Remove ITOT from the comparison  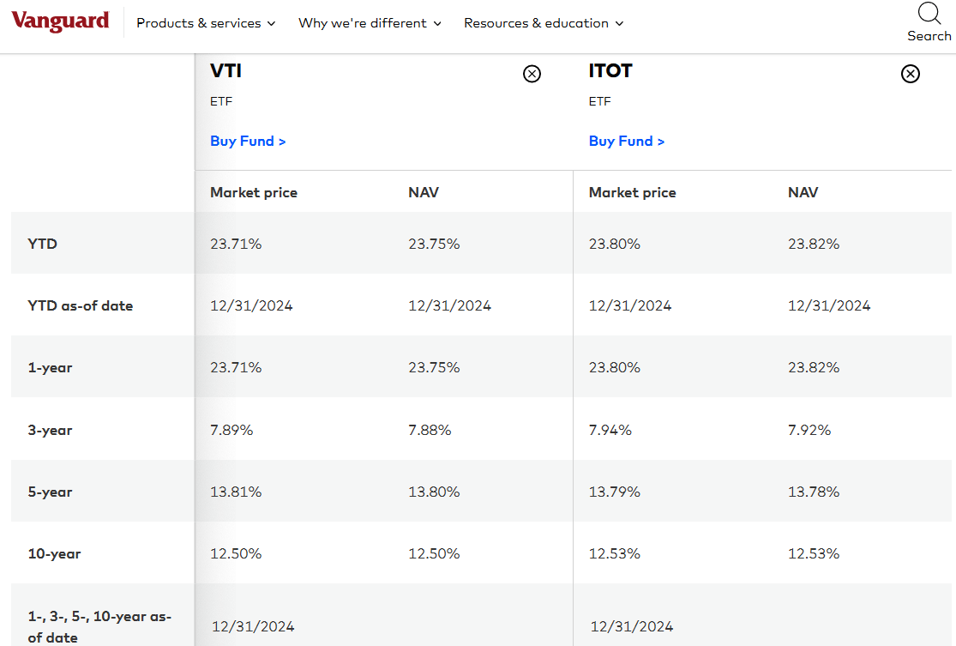(x=910, y=74)
